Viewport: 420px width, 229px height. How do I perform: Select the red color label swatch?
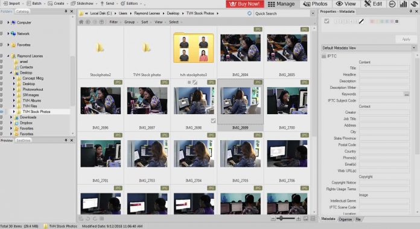(372, 22)
